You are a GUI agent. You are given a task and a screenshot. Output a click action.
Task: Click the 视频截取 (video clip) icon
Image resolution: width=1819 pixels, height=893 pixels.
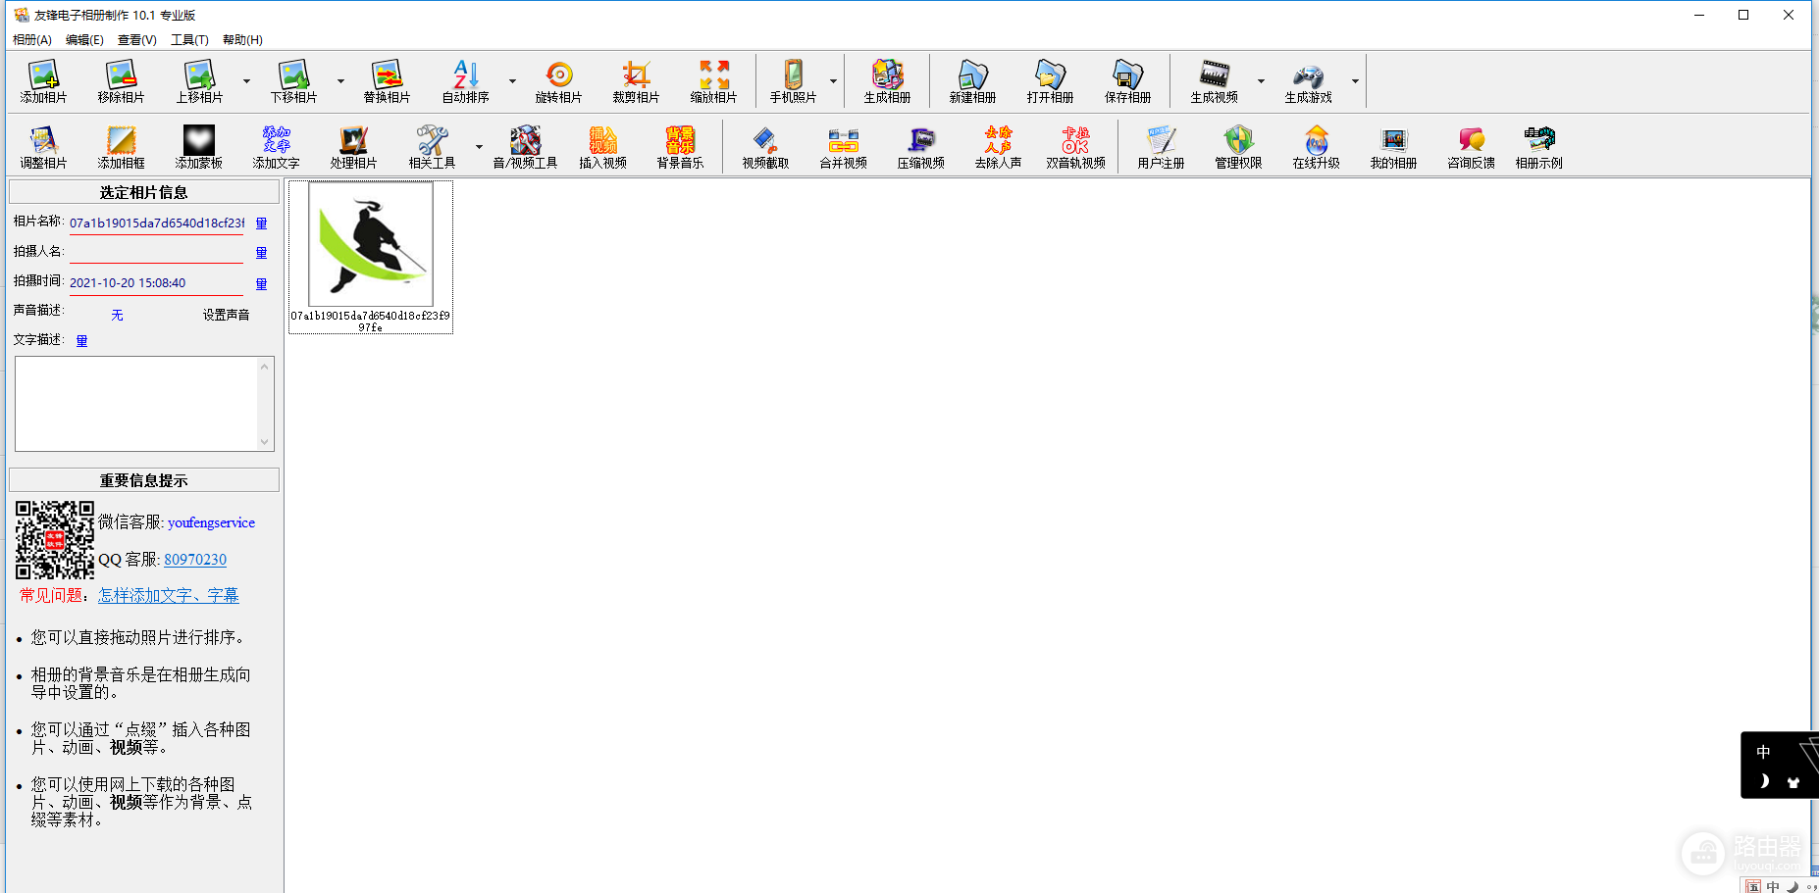click(765, 147)
